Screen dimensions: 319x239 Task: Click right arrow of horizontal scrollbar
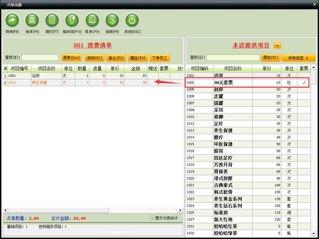pyautogui.click(x=180, y=210)
